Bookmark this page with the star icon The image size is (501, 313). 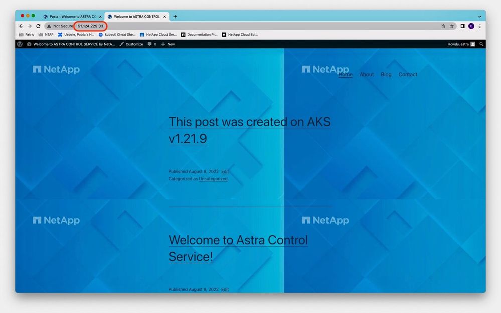[x=452, y=26]
